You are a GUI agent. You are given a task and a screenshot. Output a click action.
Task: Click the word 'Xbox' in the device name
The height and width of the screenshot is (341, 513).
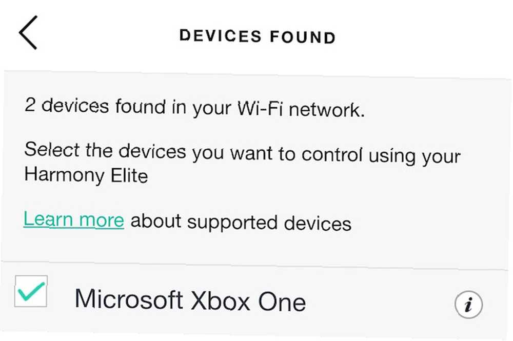(220, 300)
